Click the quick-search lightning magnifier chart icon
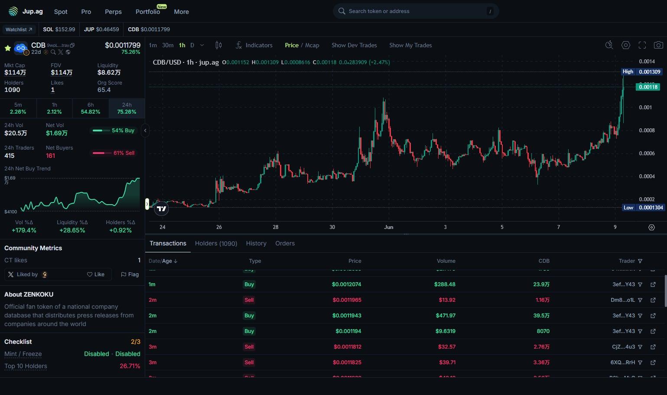The image size is (667, 395). (609, 45)
